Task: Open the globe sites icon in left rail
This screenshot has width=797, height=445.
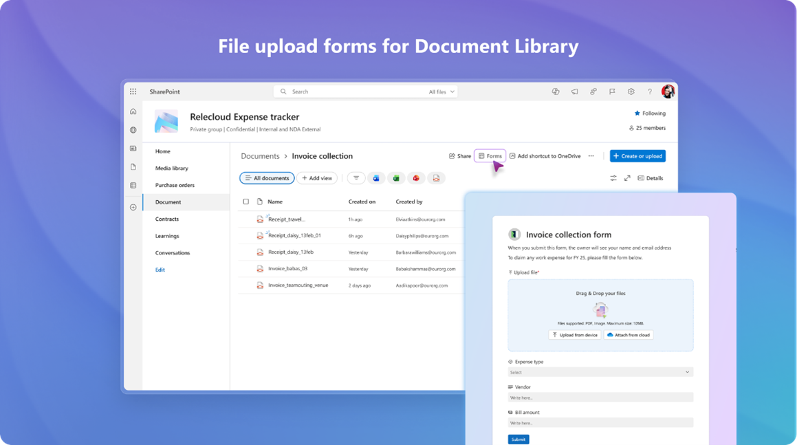Action: (x=133, y=130)
